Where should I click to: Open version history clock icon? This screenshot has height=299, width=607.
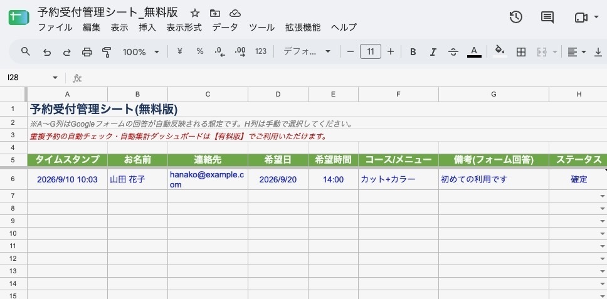pos(516,17)
